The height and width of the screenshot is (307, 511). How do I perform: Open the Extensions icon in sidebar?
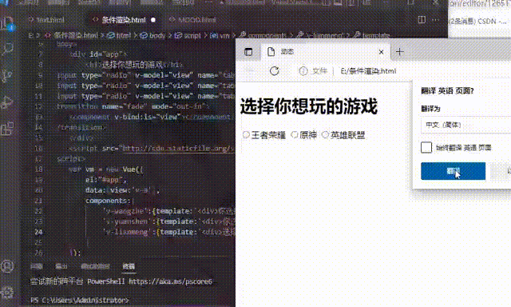7,129
